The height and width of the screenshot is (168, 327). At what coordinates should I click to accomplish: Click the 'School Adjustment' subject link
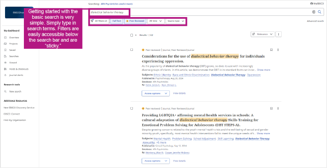click(205, 138)
